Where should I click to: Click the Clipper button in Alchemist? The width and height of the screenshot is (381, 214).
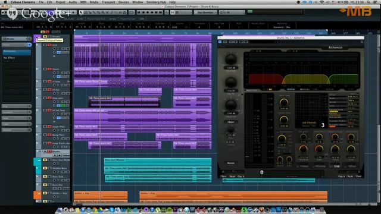tap(230, 122)
